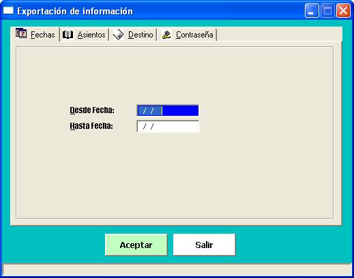Go to the Contraseña tab
Image resolution: width=354 pixels, height=278 pixels.
pyautogui.click(x=194, y=35)
